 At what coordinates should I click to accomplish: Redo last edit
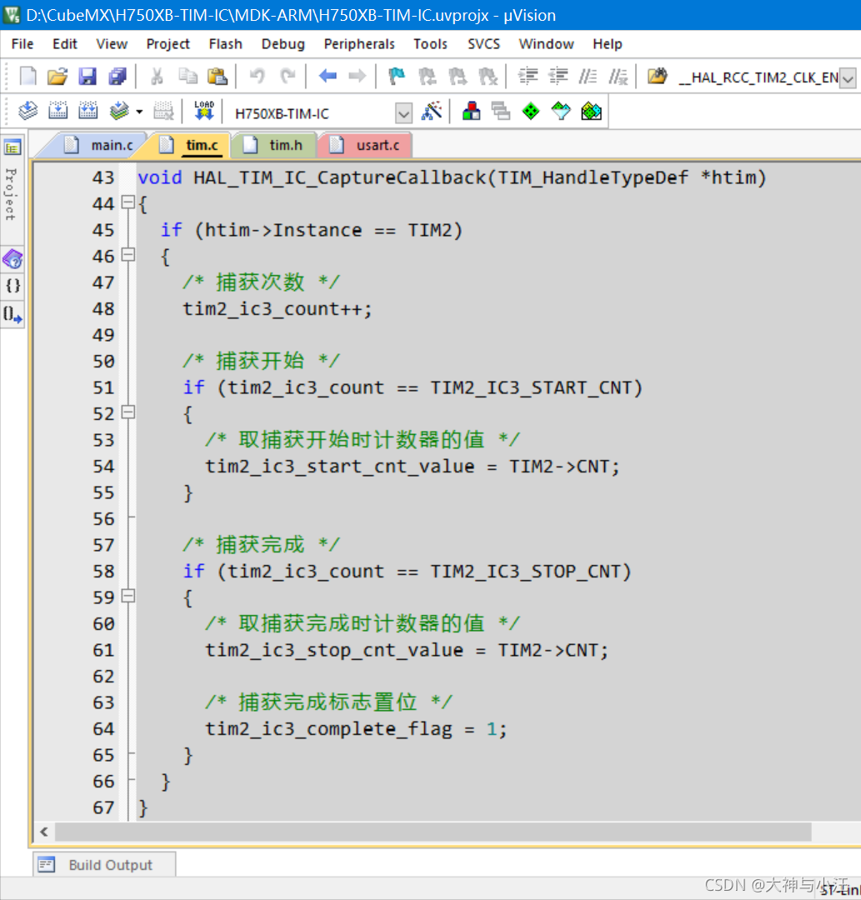click(287, 77)
